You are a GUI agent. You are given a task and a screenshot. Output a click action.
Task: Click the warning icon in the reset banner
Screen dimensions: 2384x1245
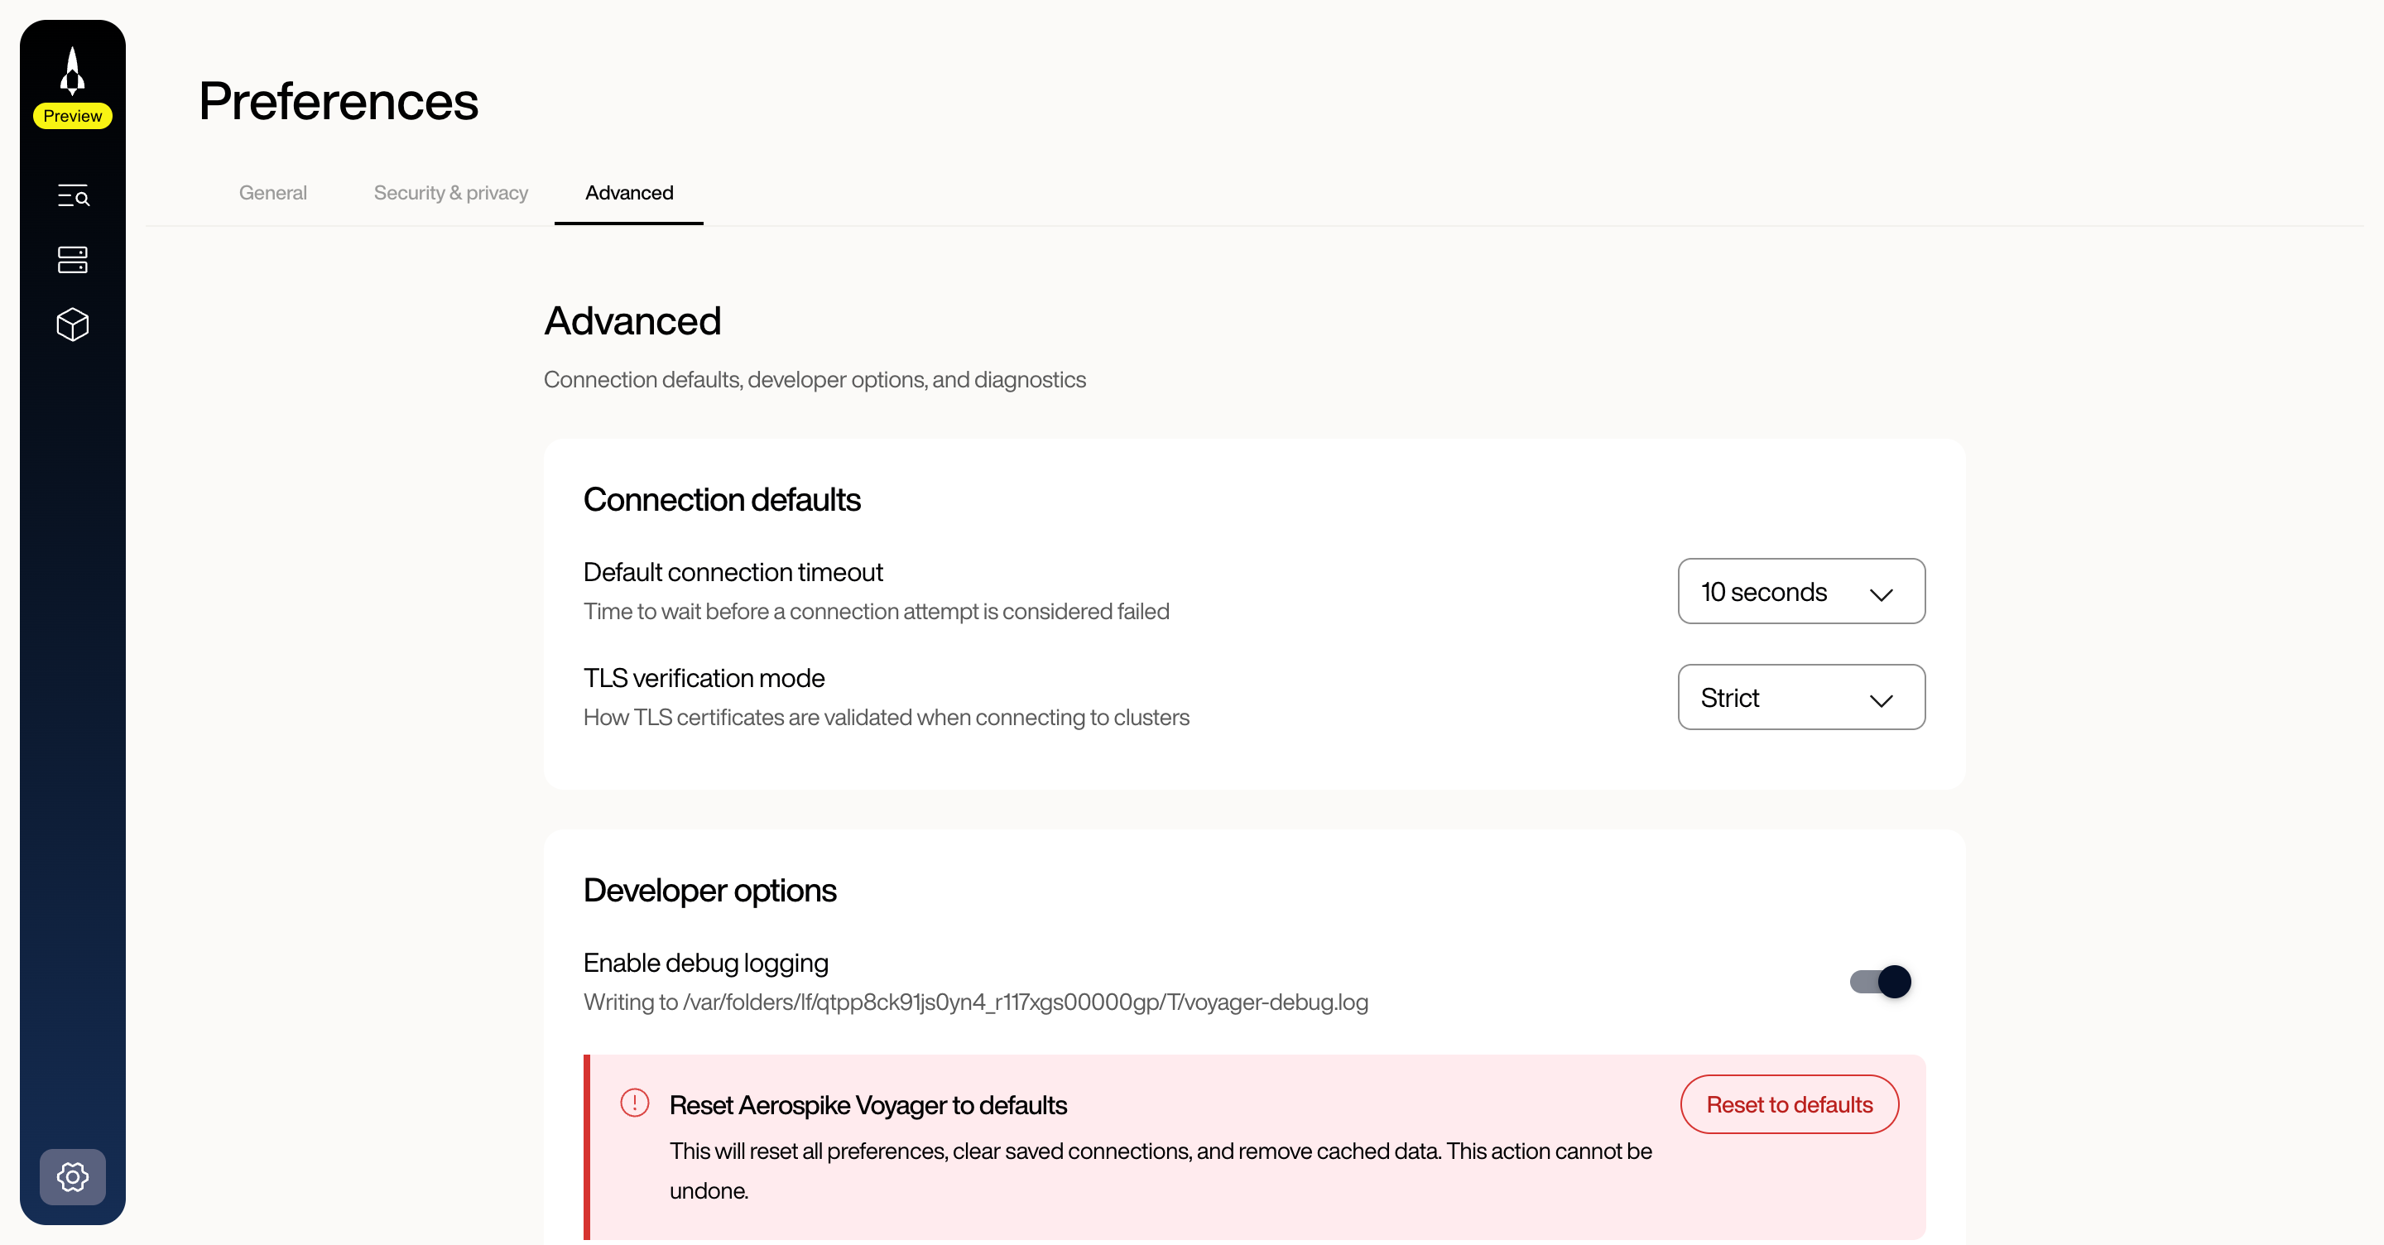[634, 1103]
